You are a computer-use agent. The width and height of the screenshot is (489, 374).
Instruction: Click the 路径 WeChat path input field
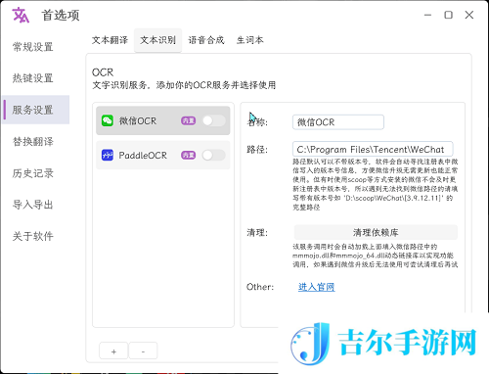(x=373, y=149)
